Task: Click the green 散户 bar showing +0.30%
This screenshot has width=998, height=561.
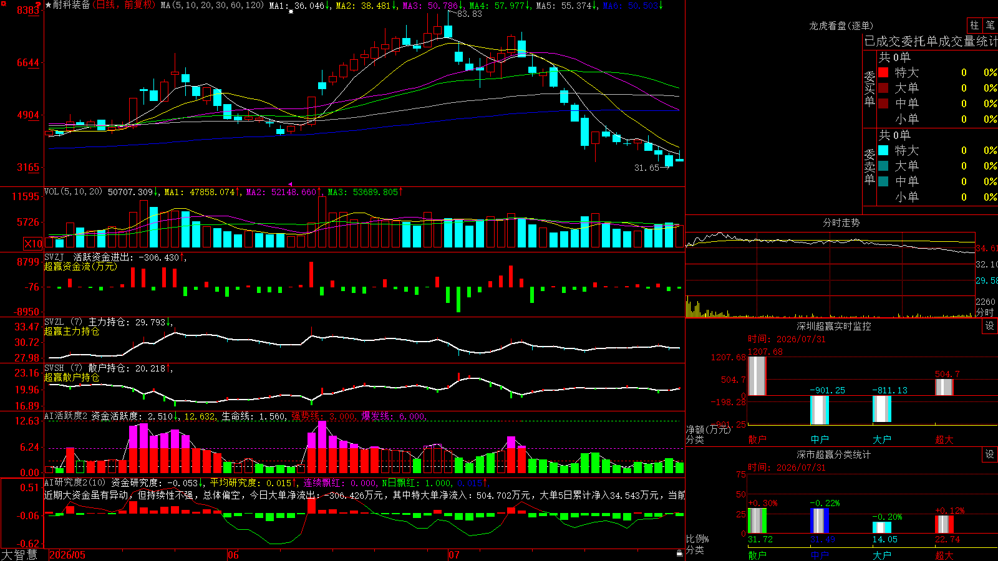Action: (x=757, y=520)
